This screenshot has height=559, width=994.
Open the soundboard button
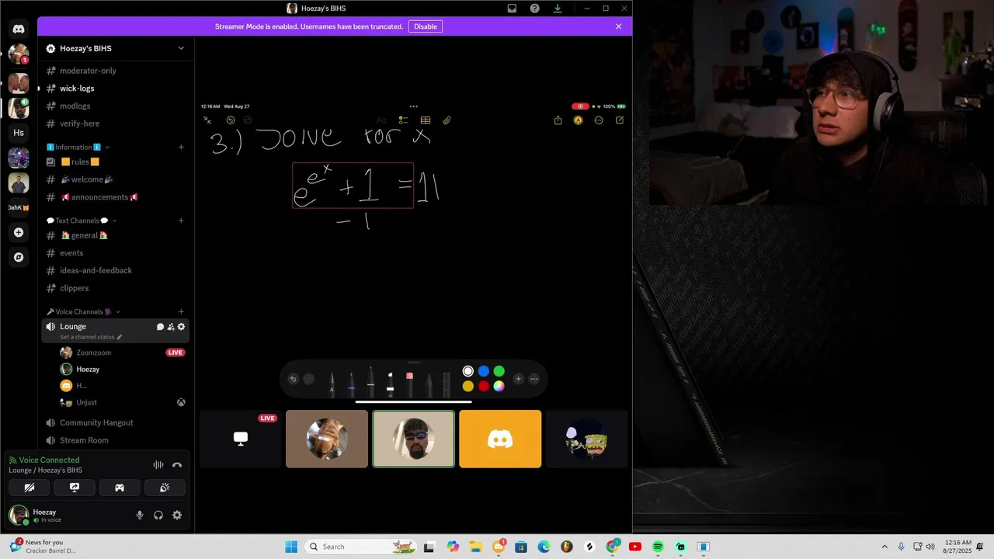tap(165, 488)
